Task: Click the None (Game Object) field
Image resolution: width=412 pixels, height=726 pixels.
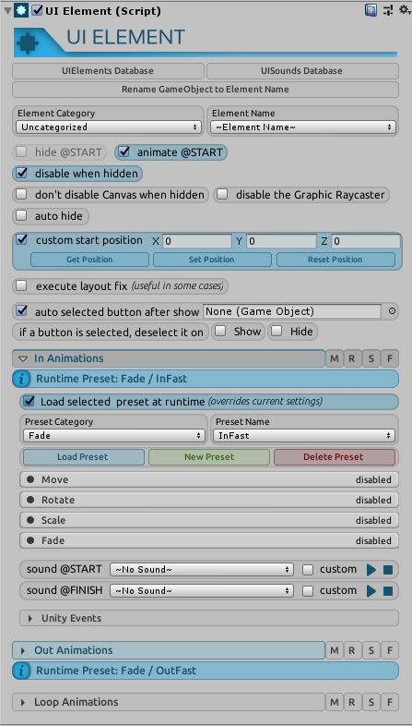Action: coord(292,311)
